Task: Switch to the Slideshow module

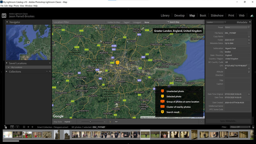Action: (x=217, y=15)
